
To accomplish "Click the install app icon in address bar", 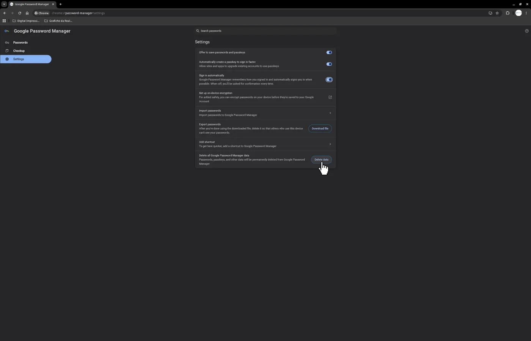I will click(490, 13).
